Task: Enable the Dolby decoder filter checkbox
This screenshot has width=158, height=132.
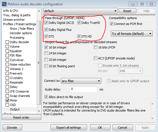Action: (7, 42)
